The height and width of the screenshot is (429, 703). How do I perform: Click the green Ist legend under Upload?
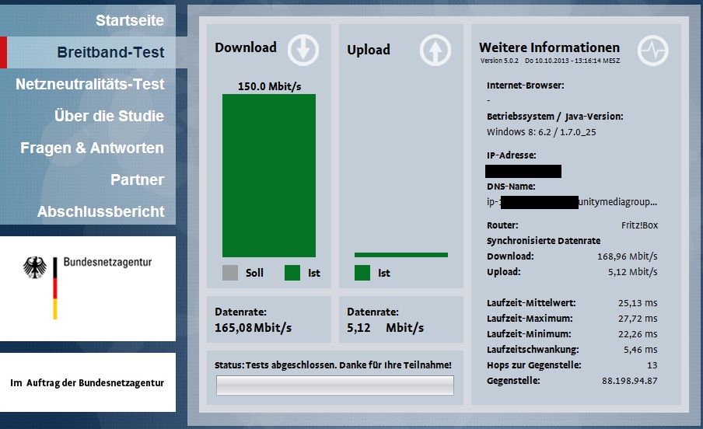click(362, 273)
